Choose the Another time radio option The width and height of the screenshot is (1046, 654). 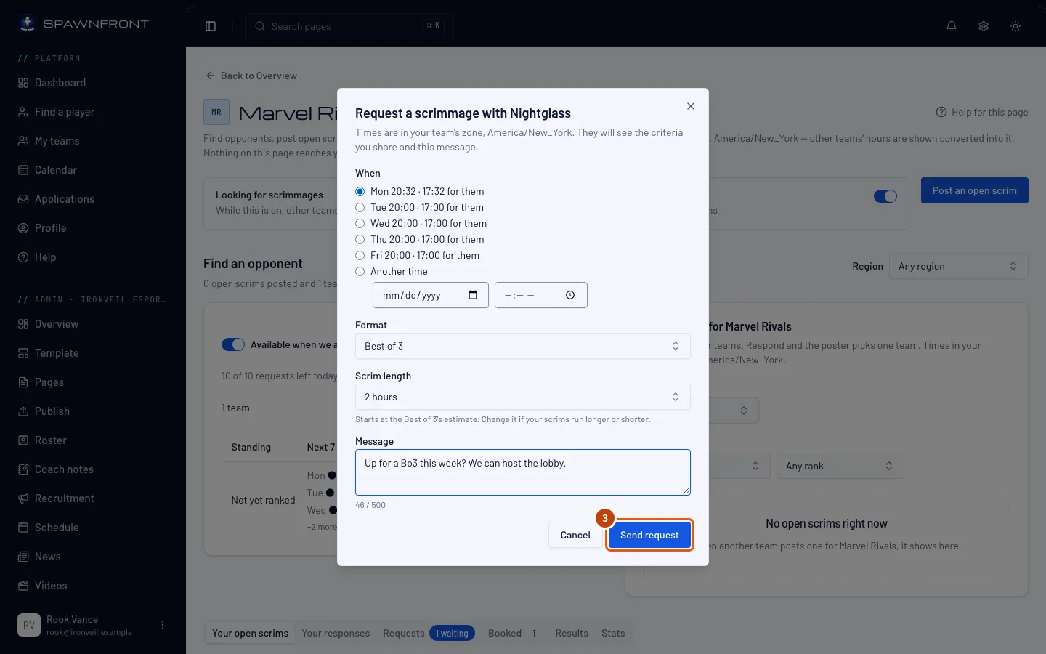tap(360, 272)
